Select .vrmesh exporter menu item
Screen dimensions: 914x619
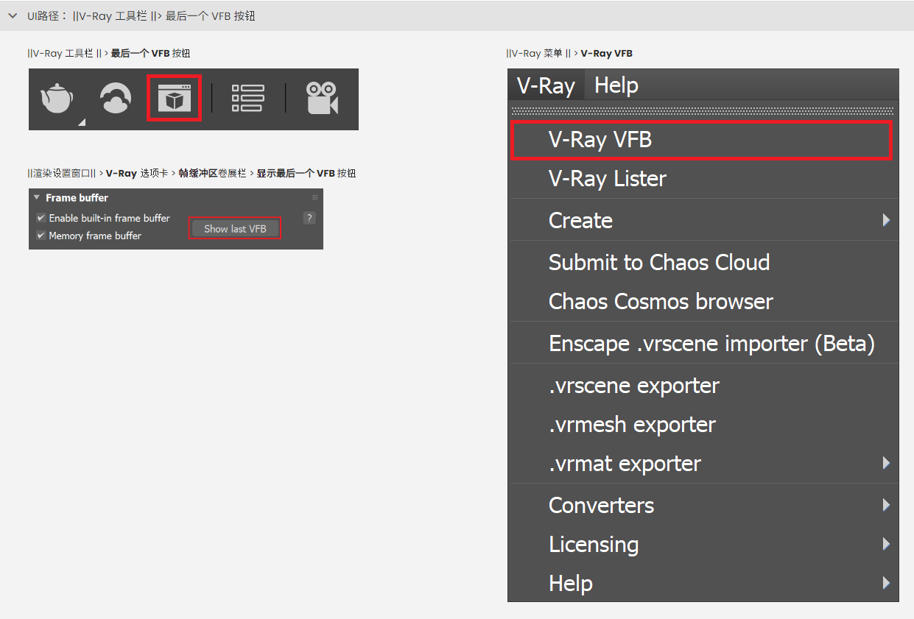pyautogui.click(x=703, y=425)
